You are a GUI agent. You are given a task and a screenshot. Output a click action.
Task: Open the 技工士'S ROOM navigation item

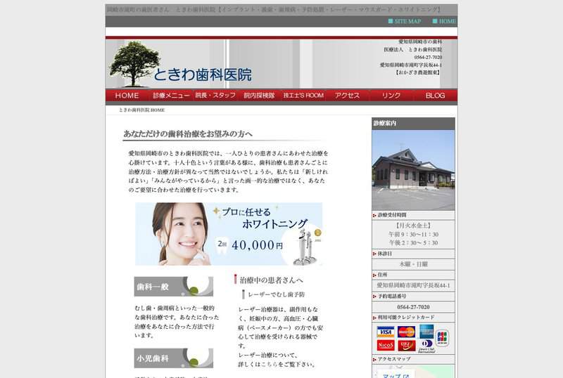pyautogui.click(x=303, y=96)
